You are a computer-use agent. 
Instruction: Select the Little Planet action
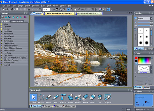pos(8,31)
